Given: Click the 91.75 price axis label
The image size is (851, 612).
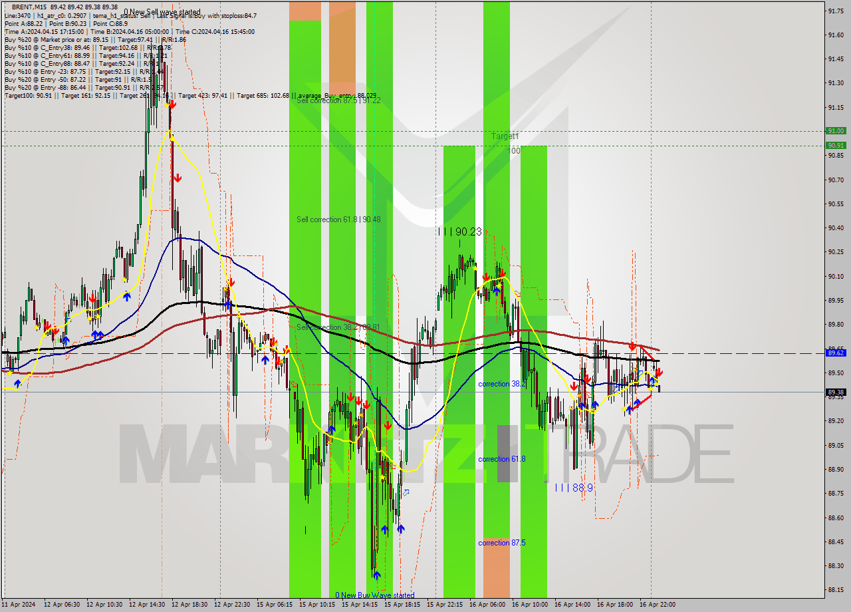Looking at the screenshot, I should pyautogui.click(x=836, y=11).
